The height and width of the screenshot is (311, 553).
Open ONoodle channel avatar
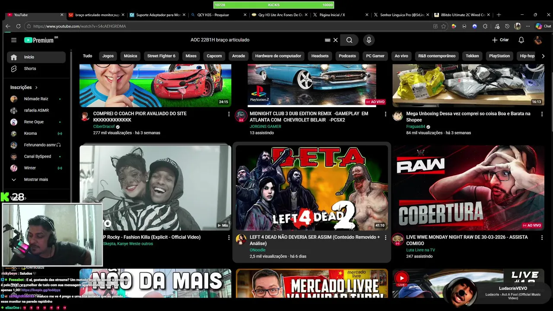point(241,239)
